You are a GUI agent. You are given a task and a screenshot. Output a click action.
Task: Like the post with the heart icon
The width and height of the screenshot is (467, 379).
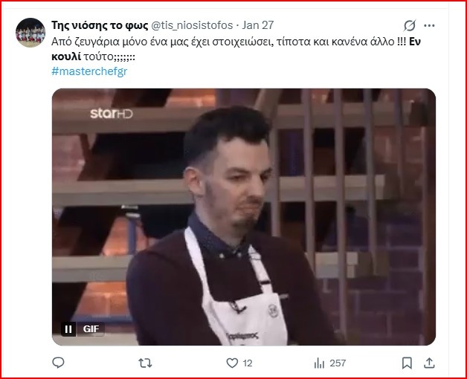tap(232, 363)
